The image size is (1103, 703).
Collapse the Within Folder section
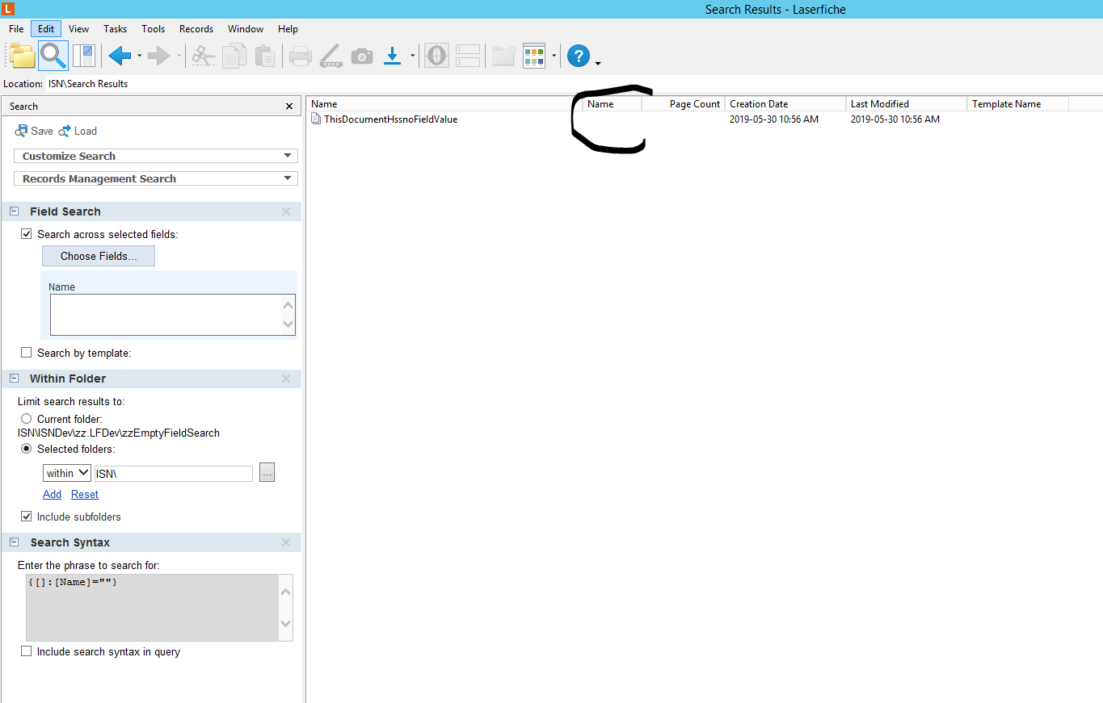pyautogui.click(x=15, y=379)
